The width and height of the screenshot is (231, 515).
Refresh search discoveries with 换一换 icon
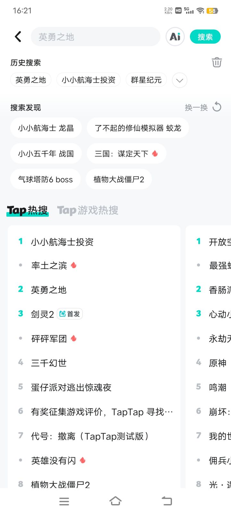pos(217,107)
